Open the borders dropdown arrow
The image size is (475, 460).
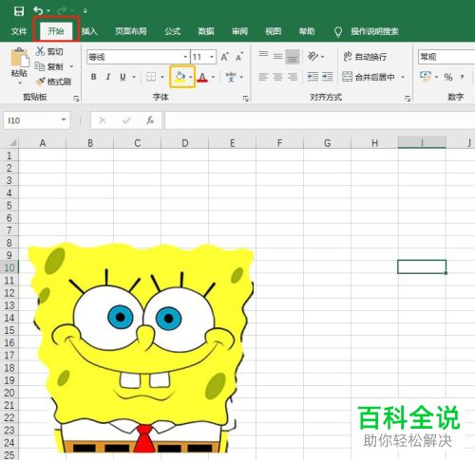coord(162,77)
